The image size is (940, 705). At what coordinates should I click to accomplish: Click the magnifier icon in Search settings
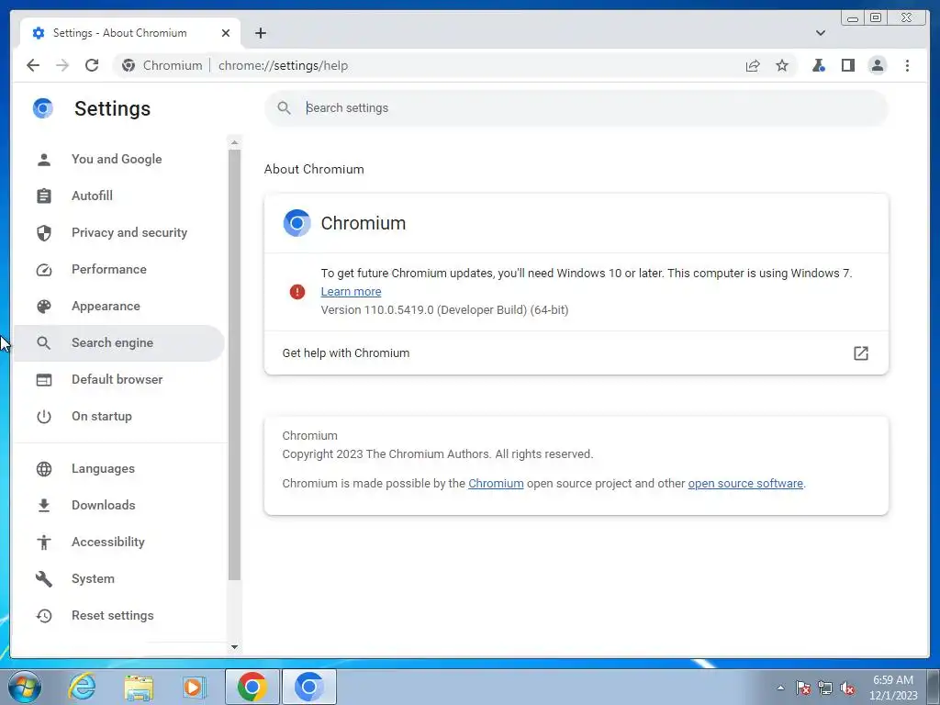(x=285, y=108)
